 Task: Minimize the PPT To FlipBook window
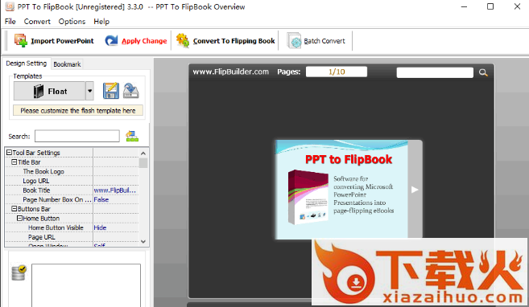465,6
